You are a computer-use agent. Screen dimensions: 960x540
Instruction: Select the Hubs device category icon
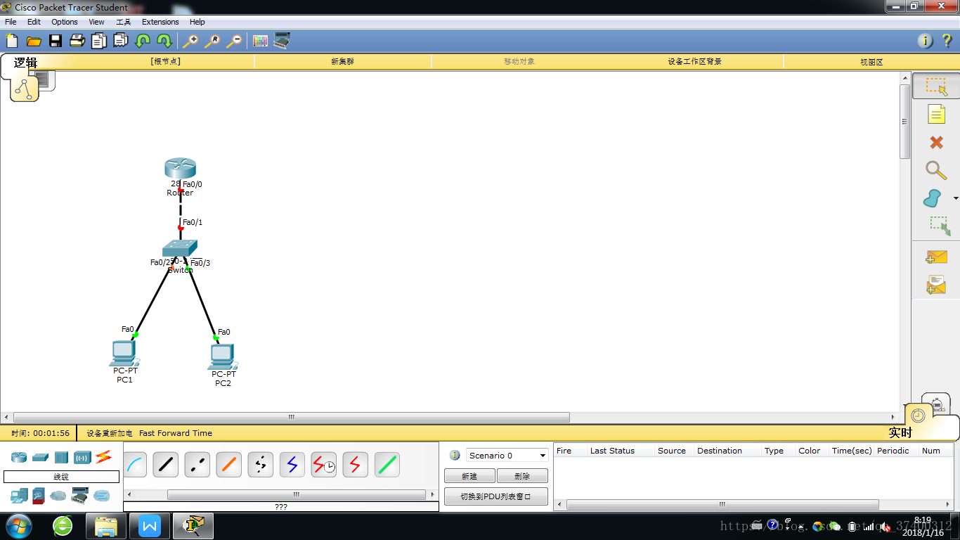click(61, 457)
